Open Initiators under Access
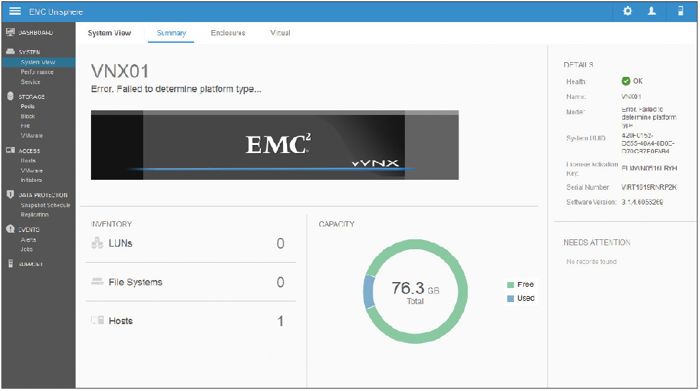The height and width of the screenshot is (391, 700). pos(31,180)
